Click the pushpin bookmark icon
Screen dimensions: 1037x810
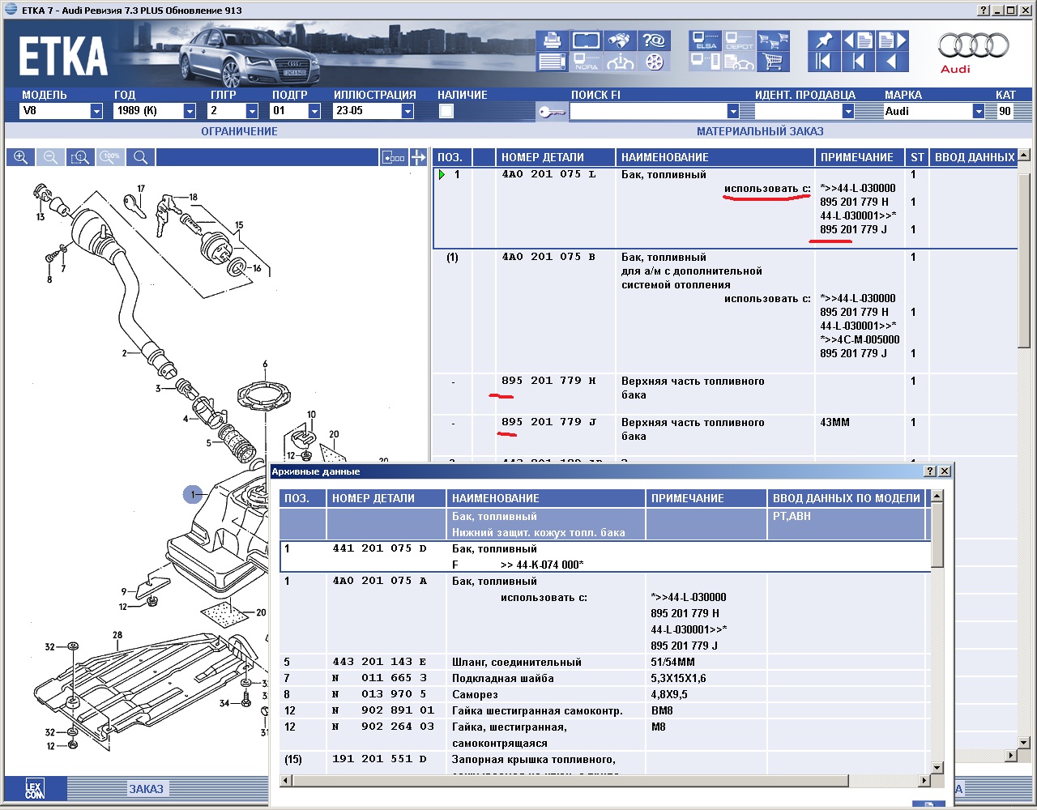824,40
